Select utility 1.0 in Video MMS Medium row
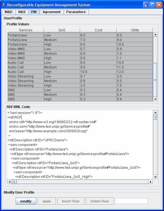 [135, 54]
